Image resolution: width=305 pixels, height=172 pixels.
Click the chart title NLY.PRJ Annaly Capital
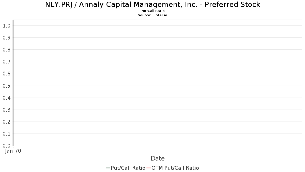point(152,5)
